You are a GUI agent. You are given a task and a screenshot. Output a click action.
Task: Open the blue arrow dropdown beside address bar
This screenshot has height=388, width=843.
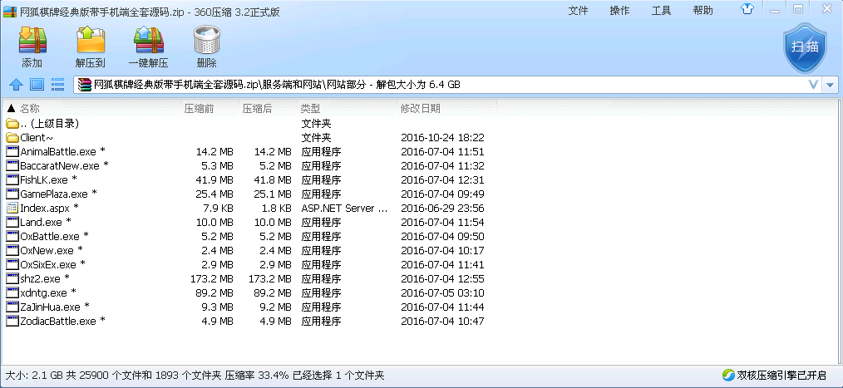[x=830, y=85]
